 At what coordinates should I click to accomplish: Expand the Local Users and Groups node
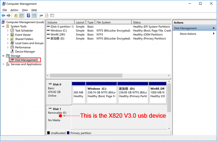tap(8, 43)
